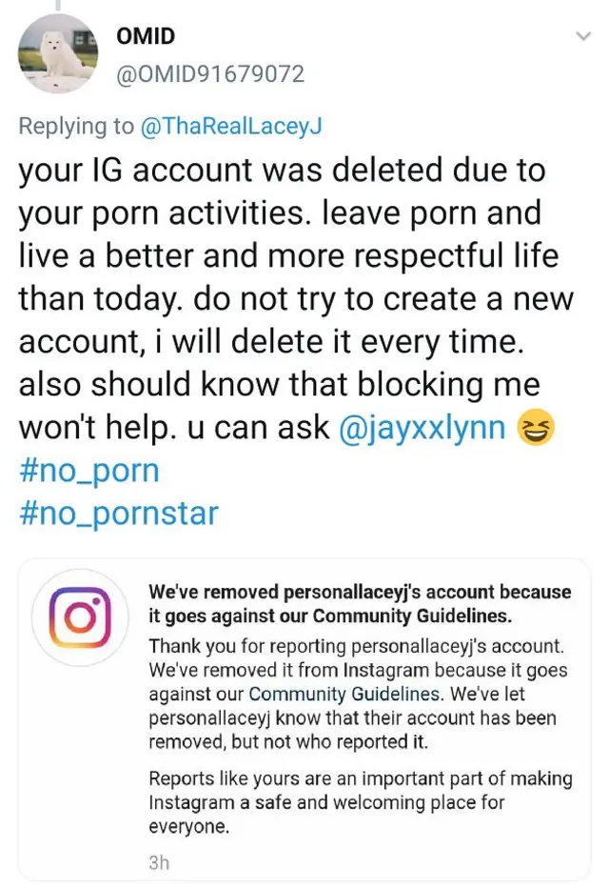Browse the #no_porn hashtag
The height and width of the screenshot is (889, 609).
click(x=88, y=471)
